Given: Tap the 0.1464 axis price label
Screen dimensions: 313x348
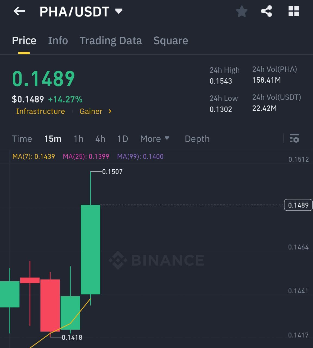Looking at the screenshot, I should pyautogui.click(x=298, y=247).
